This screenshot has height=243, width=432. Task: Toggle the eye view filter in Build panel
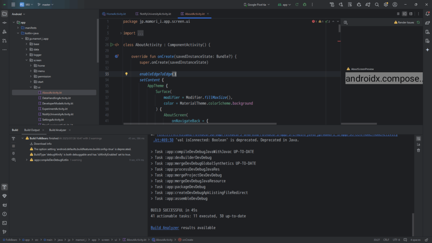[14, 160]
